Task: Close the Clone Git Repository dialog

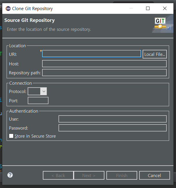Action: [x=165, y=8]
